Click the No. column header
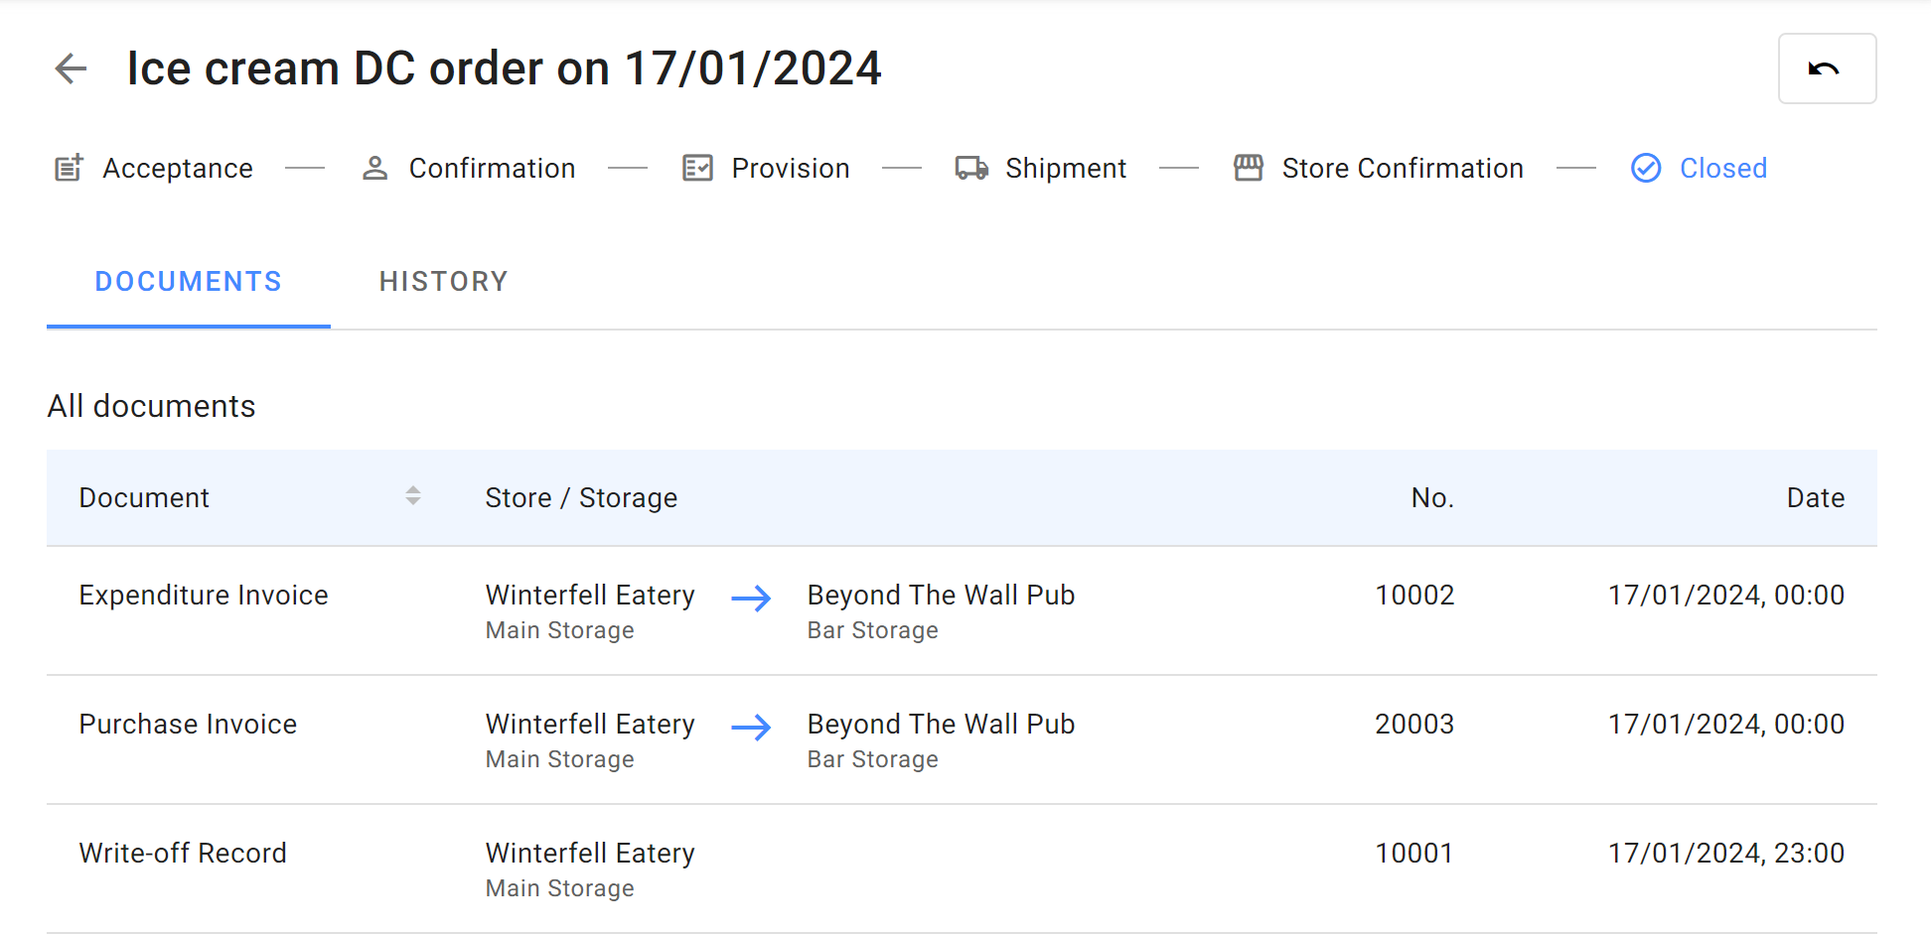This screenshot has height=935, width=1931. [1432, 497]
